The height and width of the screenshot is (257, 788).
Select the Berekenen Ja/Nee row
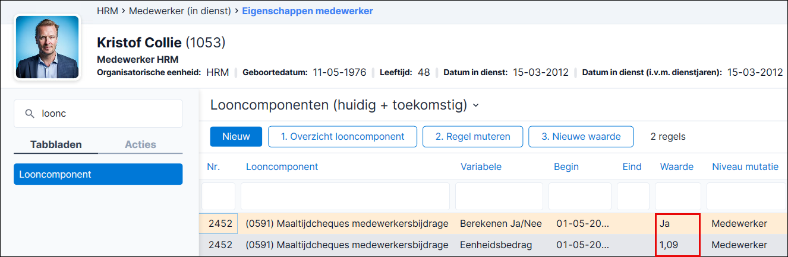(493, 224)
